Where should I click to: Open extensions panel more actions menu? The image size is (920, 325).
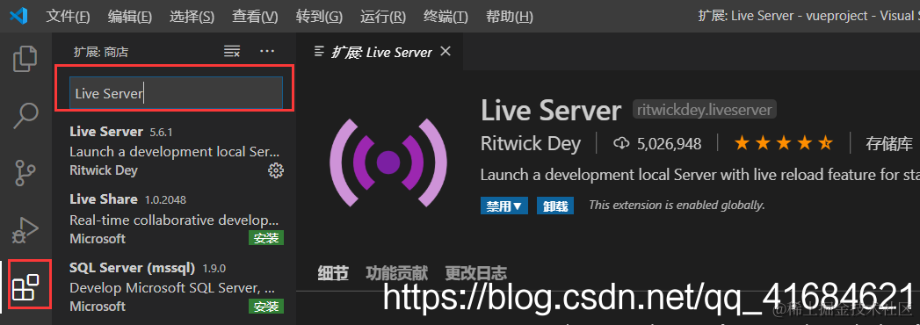(x=267, y=52)
